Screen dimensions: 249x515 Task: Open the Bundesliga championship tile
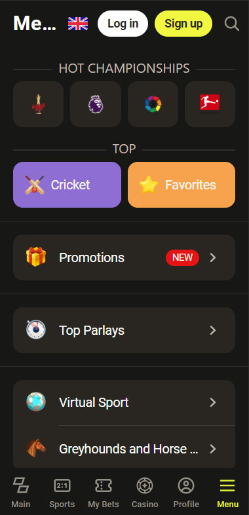point(210,104)
